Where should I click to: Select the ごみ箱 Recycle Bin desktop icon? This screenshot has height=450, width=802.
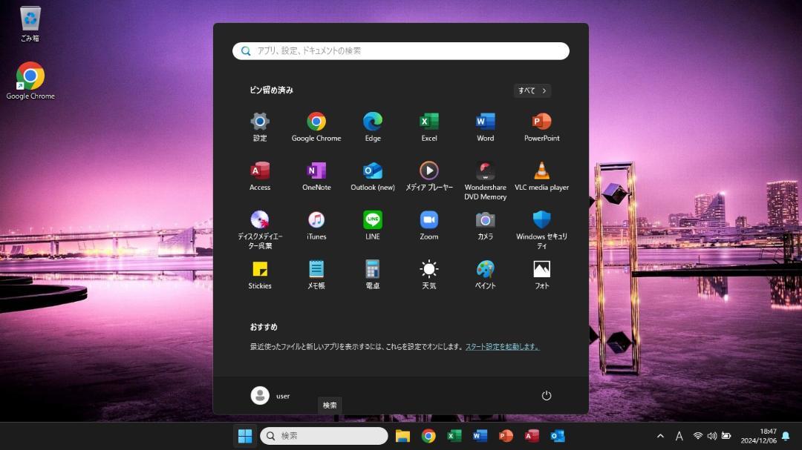click(30, 24)
